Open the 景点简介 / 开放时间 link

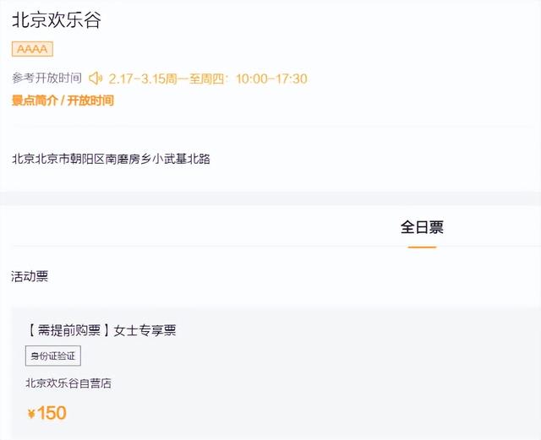[63, 100]
